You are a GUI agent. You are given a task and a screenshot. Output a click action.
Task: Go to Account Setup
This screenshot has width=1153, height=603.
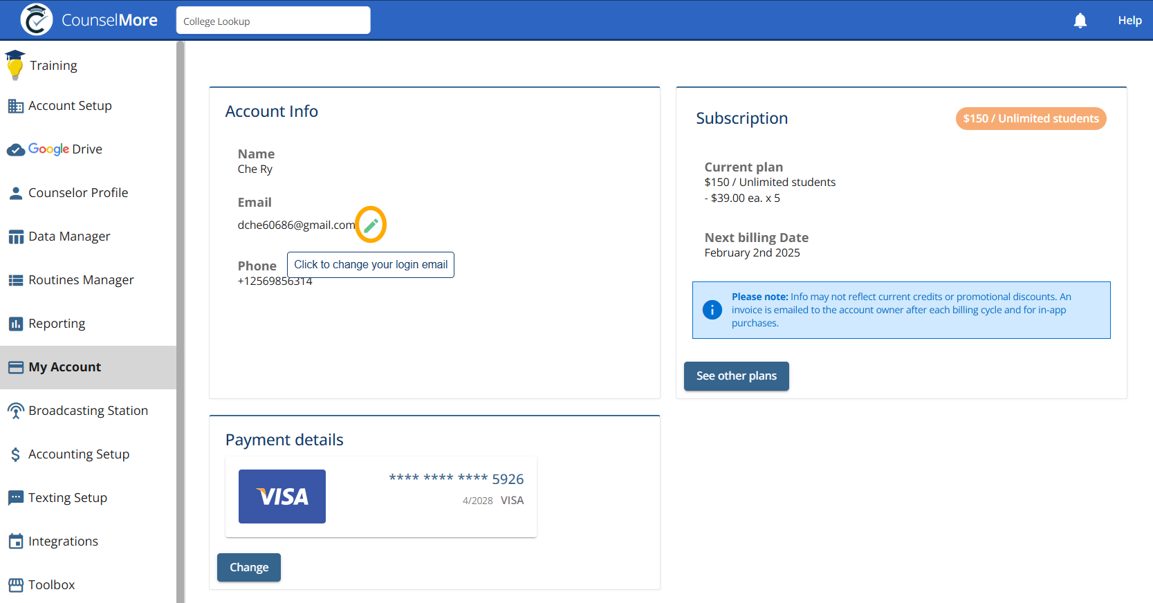(88, 106)
